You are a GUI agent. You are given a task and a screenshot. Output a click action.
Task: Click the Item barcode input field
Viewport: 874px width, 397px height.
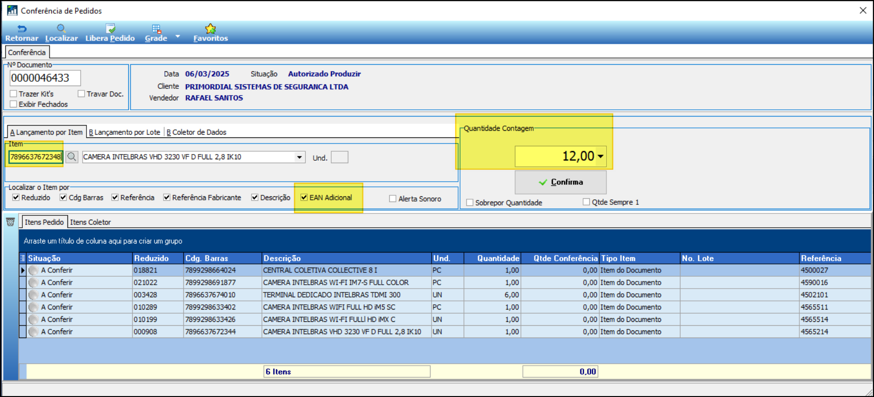[36, 157]
